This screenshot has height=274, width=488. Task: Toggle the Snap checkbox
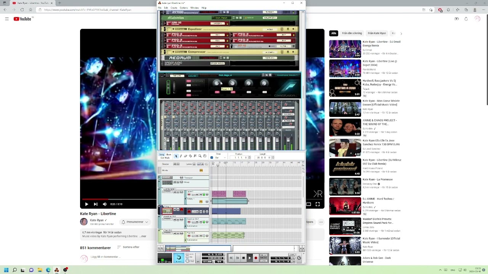tap(212, 158)
